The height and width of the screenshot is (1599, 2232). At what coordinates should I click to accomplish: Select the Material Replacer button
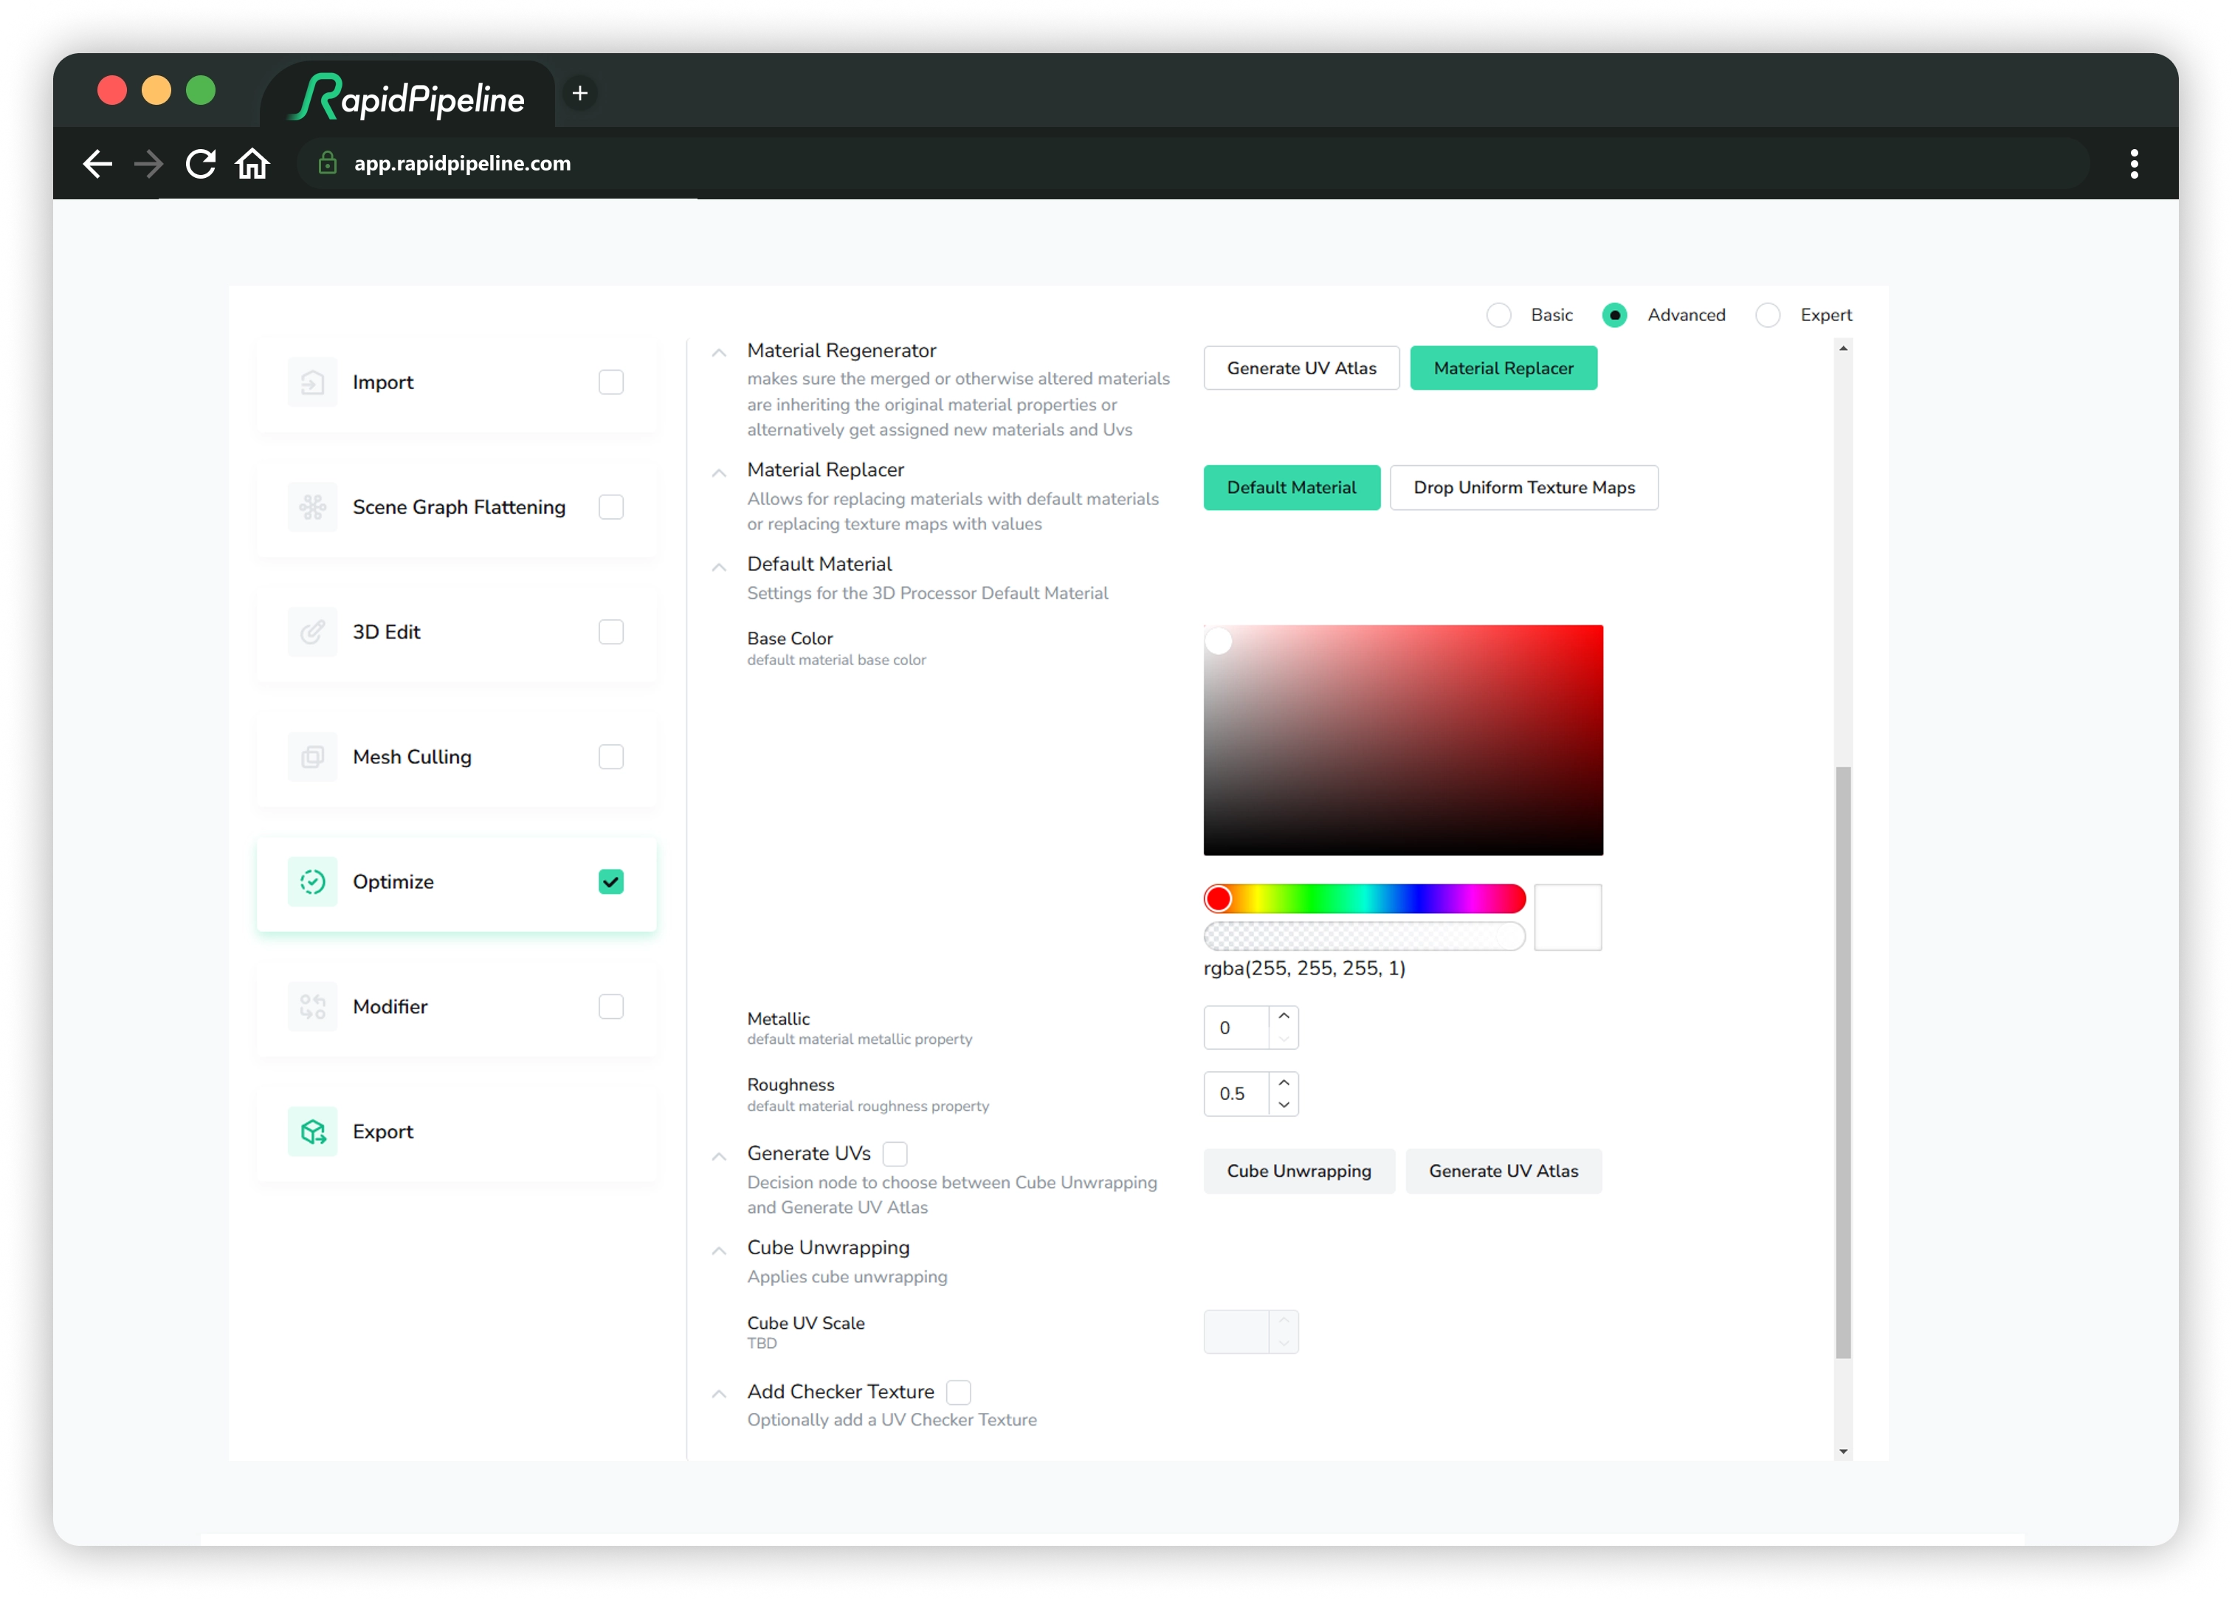pyautogui.click(x=1503, y=368)
